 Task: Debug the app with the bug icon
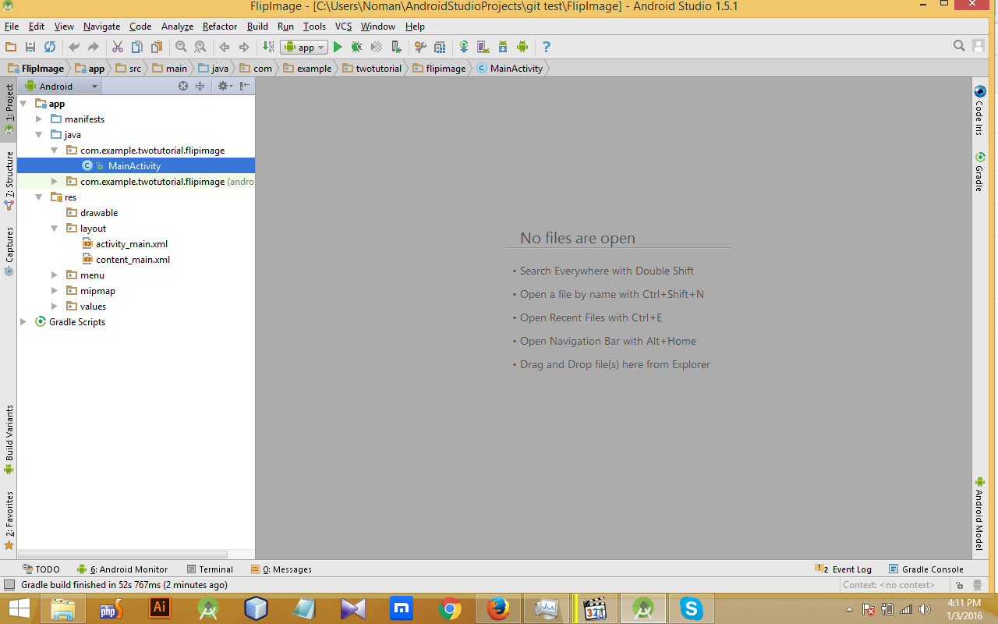[x=356, y=47]
